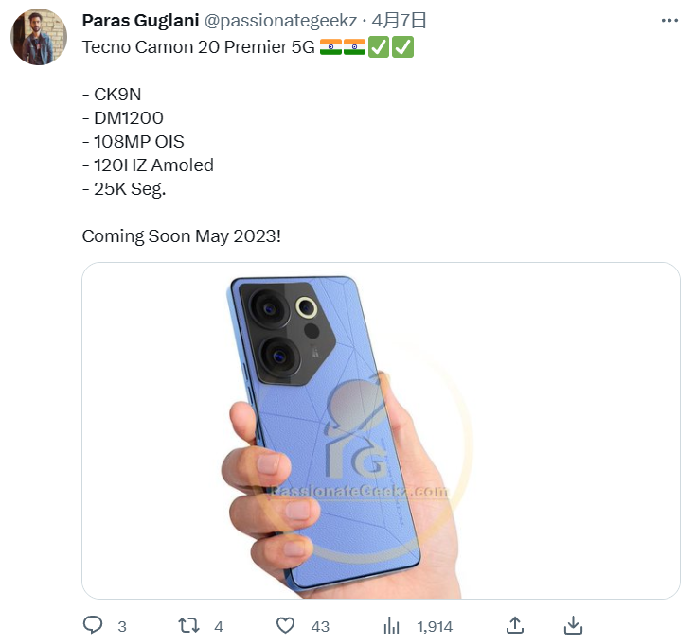Open the three-dot more options menu

pos(669,21)
